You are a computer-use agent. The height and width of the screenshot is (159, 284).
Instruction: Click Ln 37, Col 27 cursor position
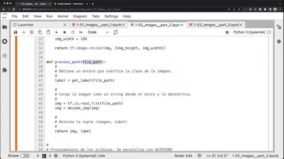pos(217,156)
